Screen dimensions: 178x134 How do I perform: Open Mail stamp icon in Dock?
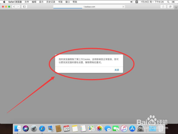click(x=50, y=129)
